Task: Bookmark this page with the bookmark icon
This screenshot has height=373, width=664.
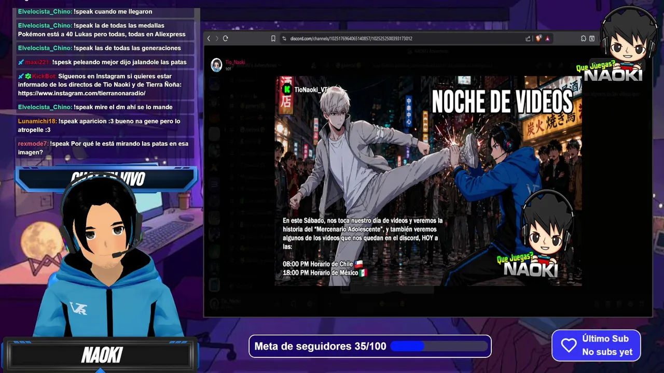Action: [273, 38]
